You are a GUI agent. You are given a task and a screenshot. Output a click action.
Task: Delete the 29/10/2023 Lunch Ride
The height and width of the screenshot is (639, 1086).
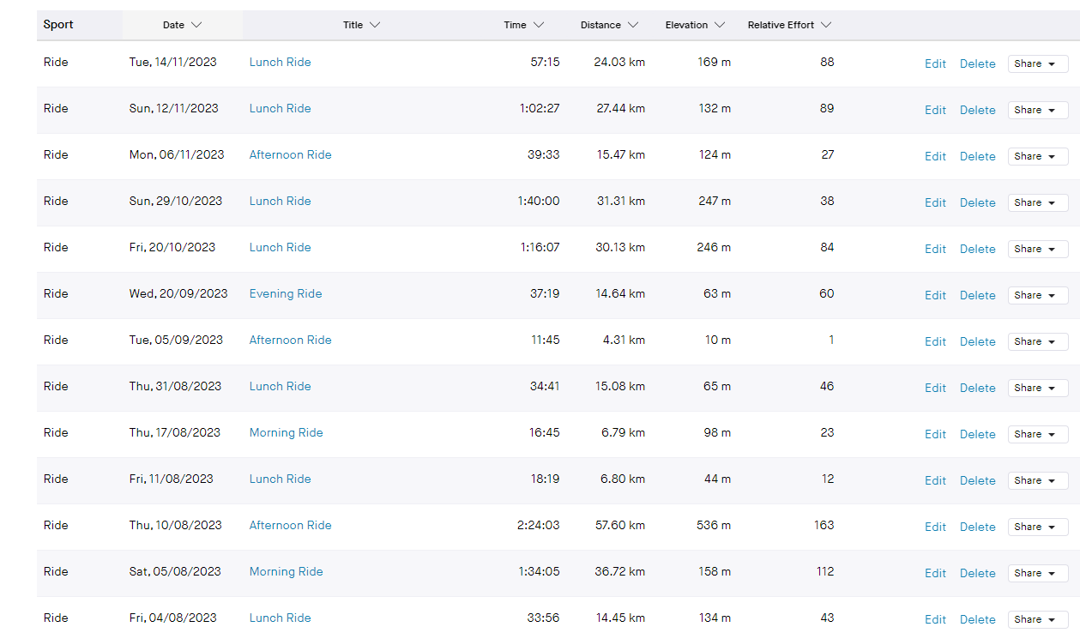977,202
